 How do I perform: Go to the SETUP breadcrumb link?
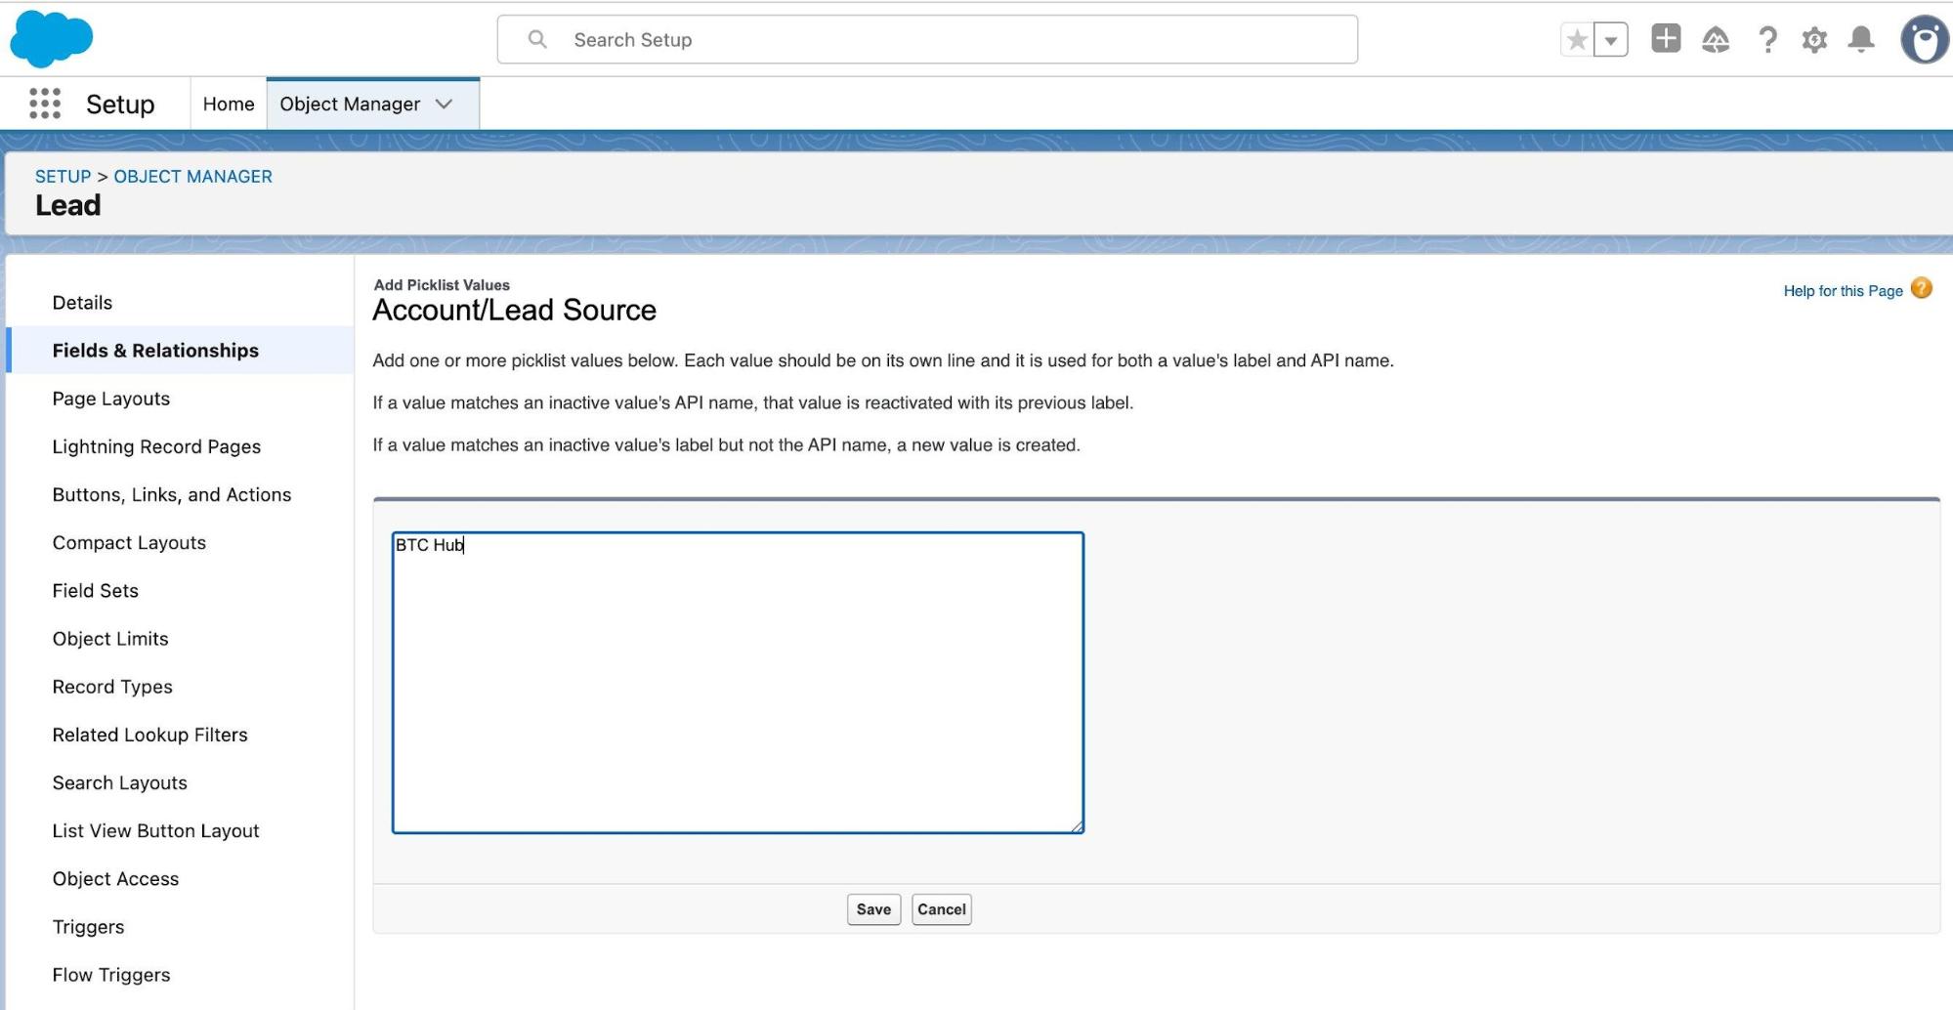tap(63, 177)
